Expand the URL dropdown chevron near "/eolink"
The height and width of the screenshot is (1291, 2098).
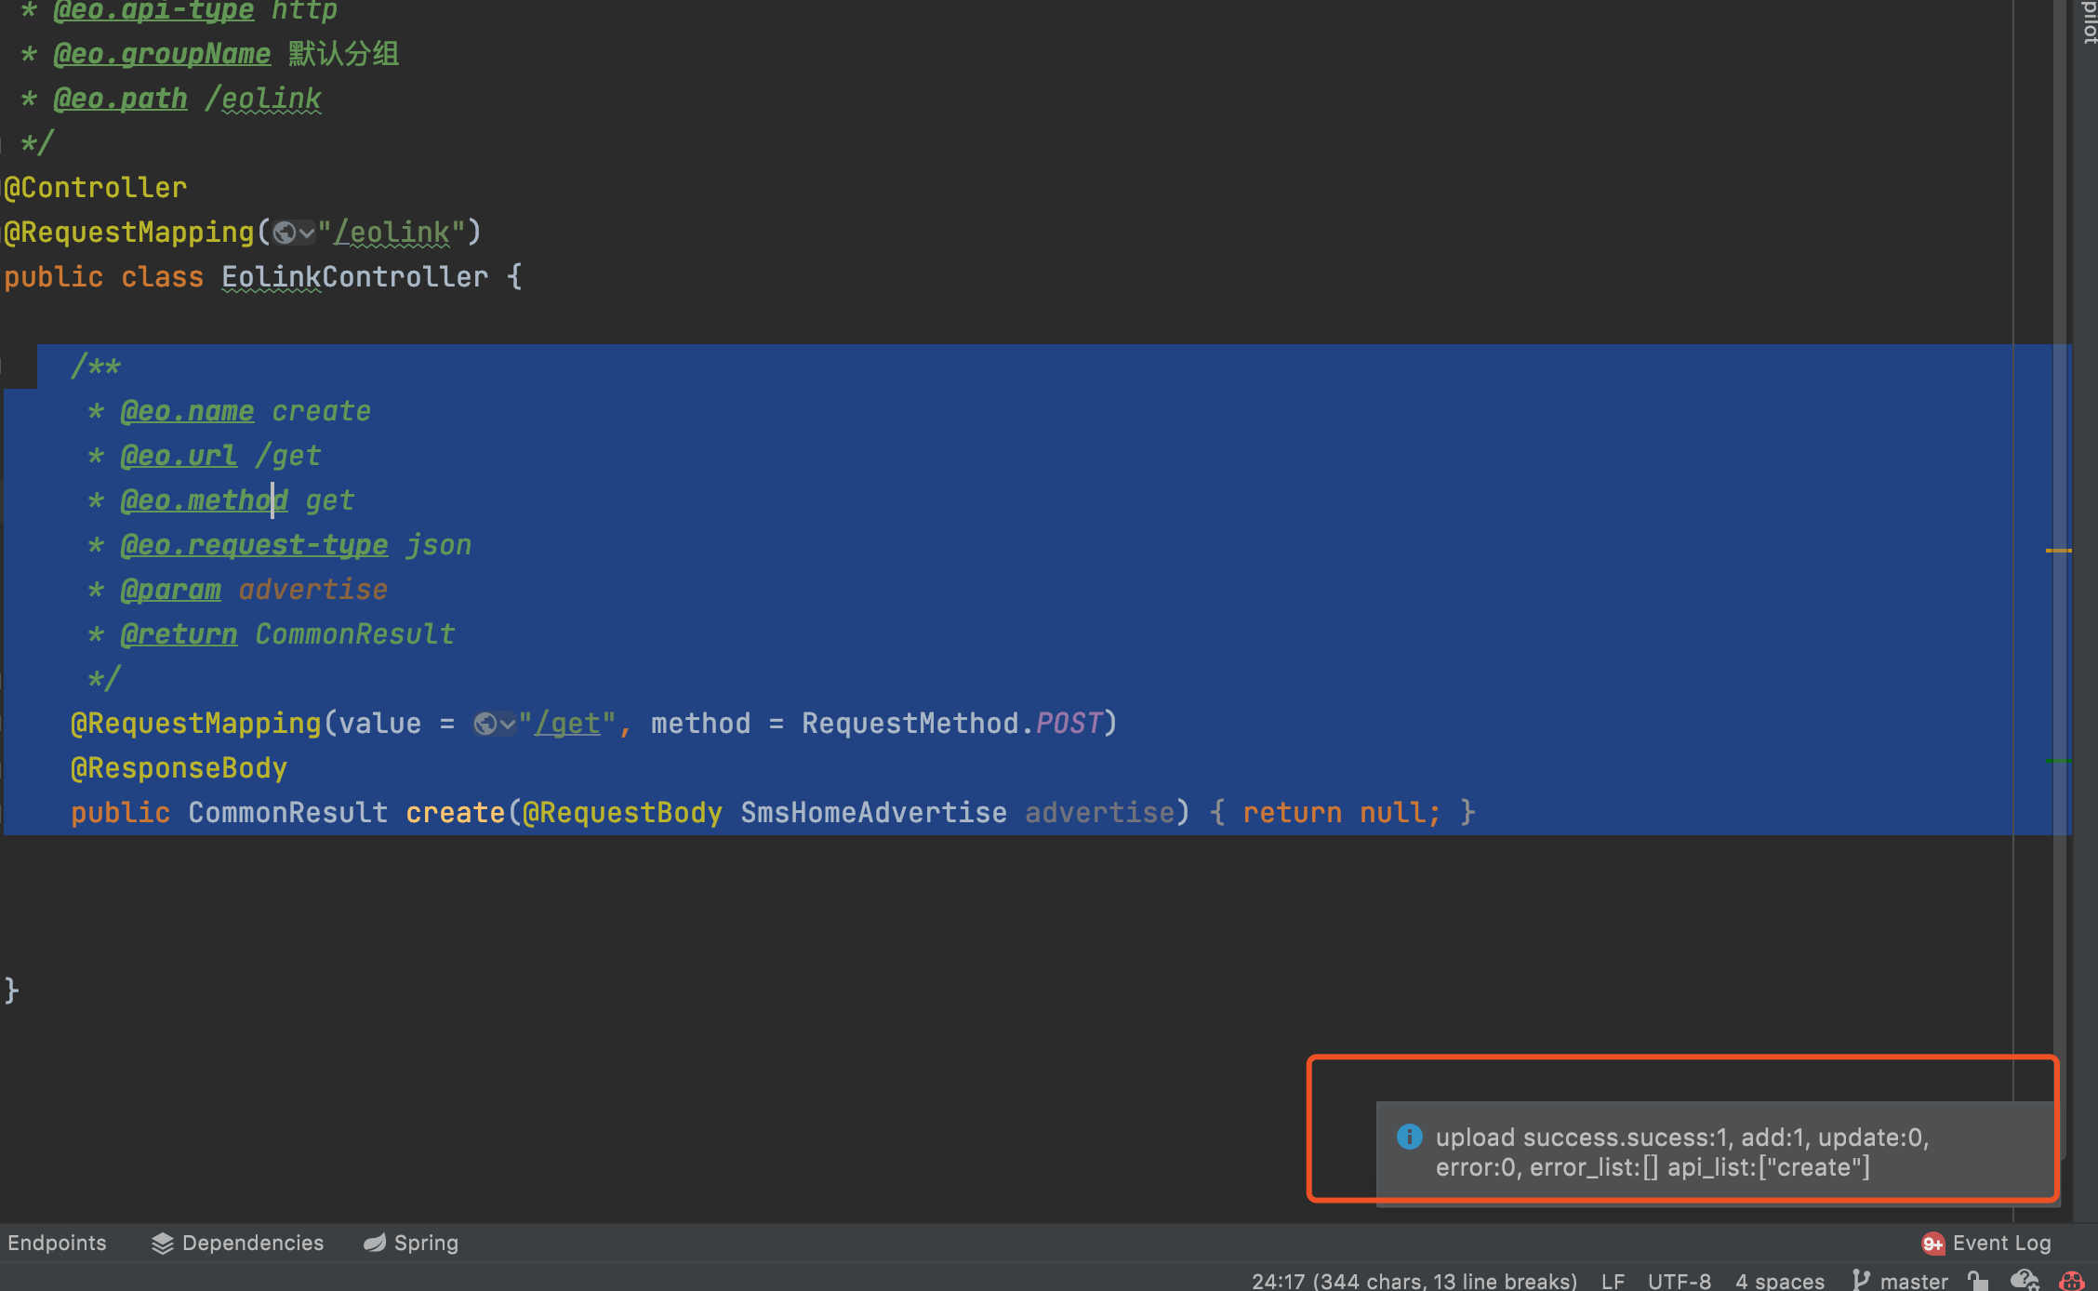click(x=307, y=233)
